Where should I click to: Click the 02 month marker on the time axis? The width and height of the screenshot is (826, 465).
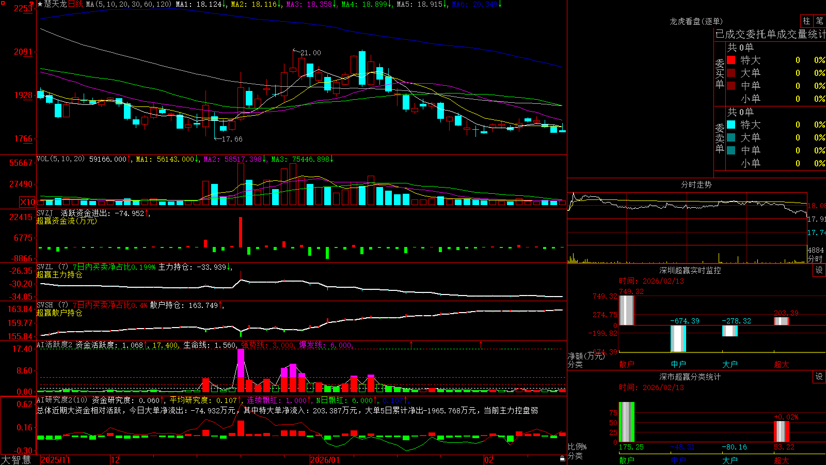click(x=489, y=460)
